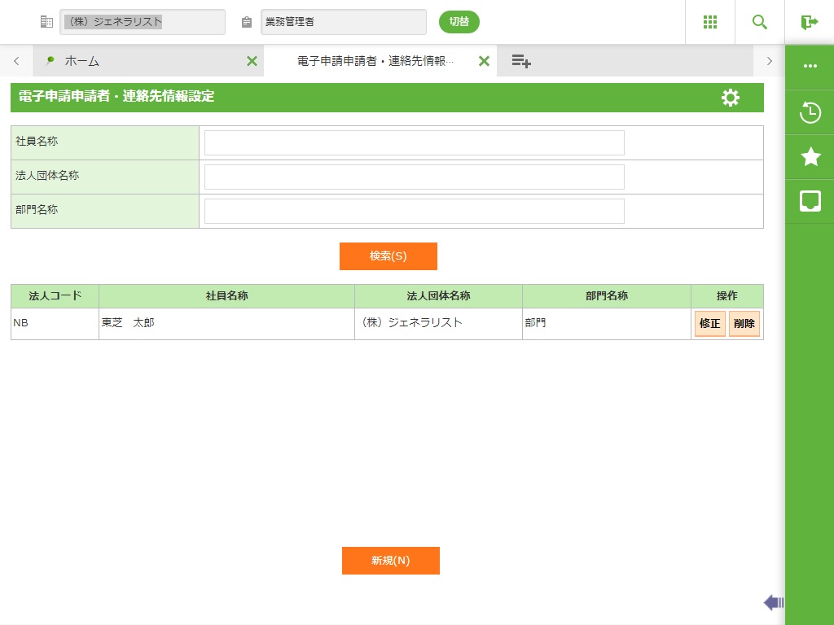Open the 業務管理者 role selector
Screen dimensions: 834x625
tap(343, 22)
